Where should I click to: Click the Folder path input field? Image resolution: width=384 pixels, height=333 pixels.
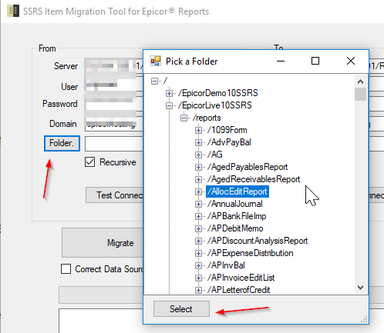[114, 144]
